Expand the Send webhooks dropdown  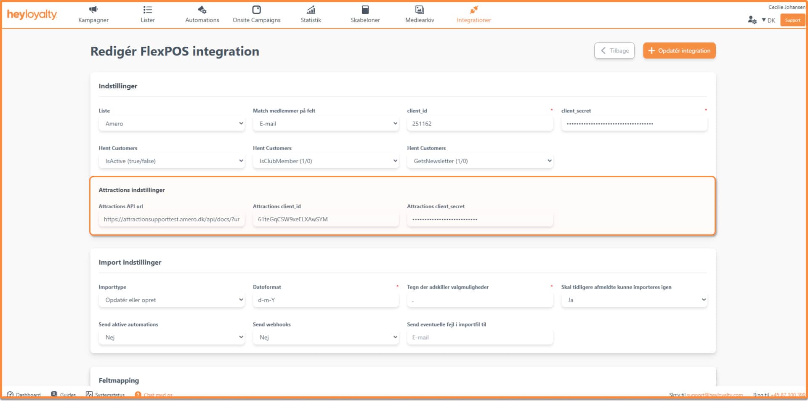coord(326,337)
